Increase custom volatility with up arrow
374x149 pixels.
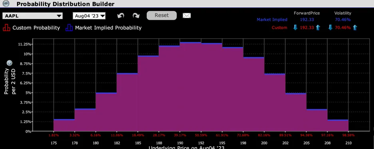coord(355,28)
